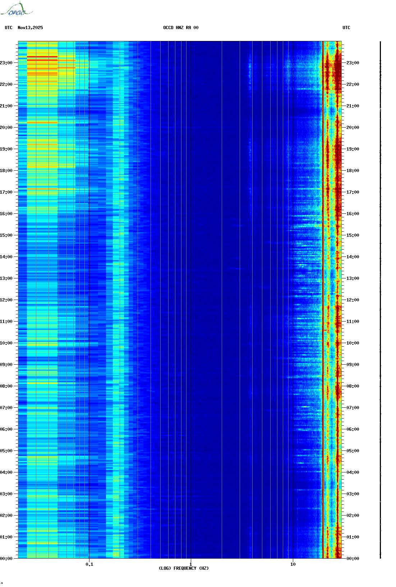396x587 pixels.
Task: Click the right 19:00 time label
Action: 353,149
